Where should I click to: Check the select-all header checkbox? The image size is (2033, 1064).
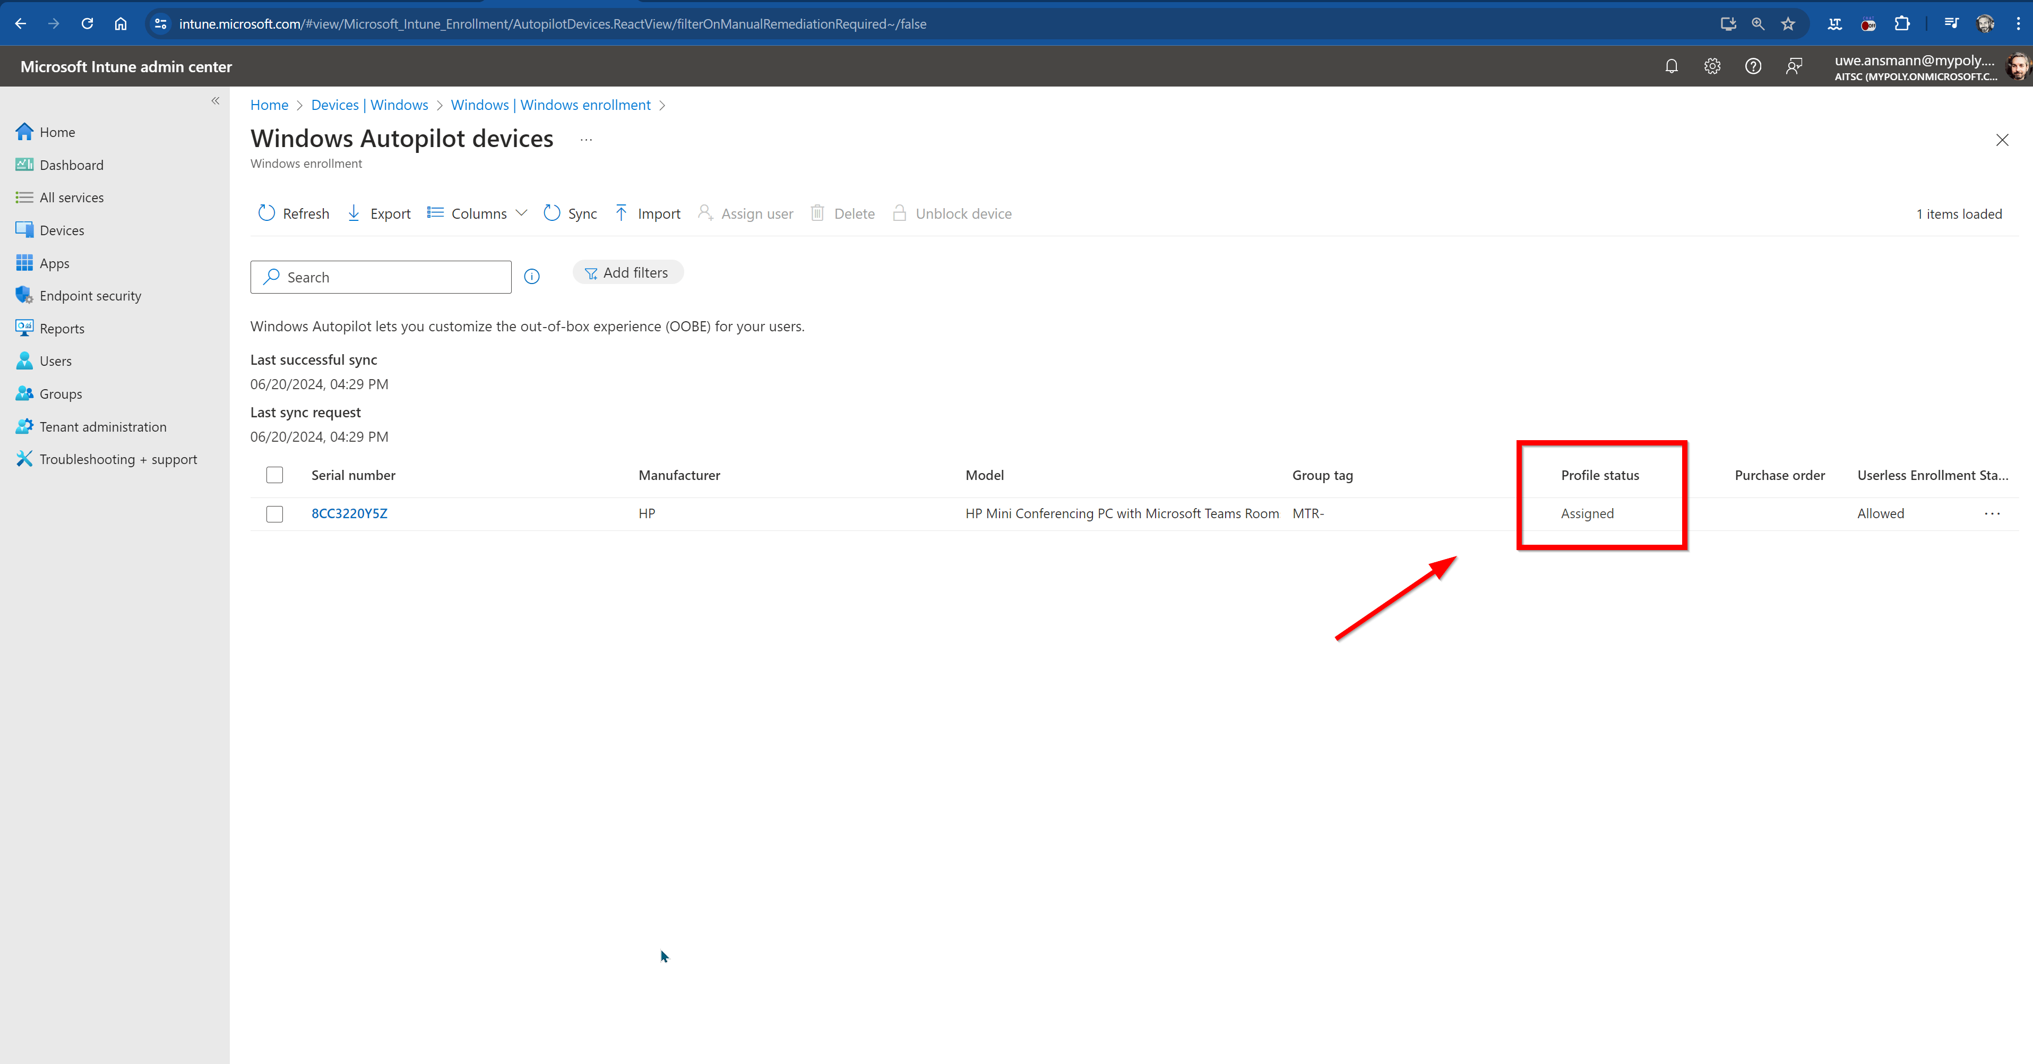tap(274, 475)
